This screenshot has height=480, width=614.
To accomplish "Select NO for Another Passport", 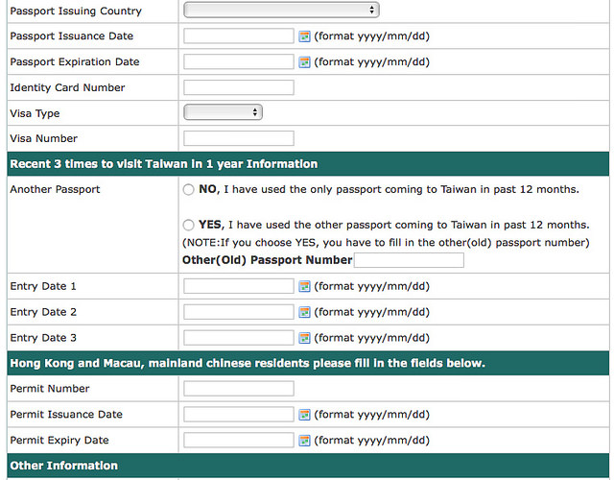I will coord(188,190).
